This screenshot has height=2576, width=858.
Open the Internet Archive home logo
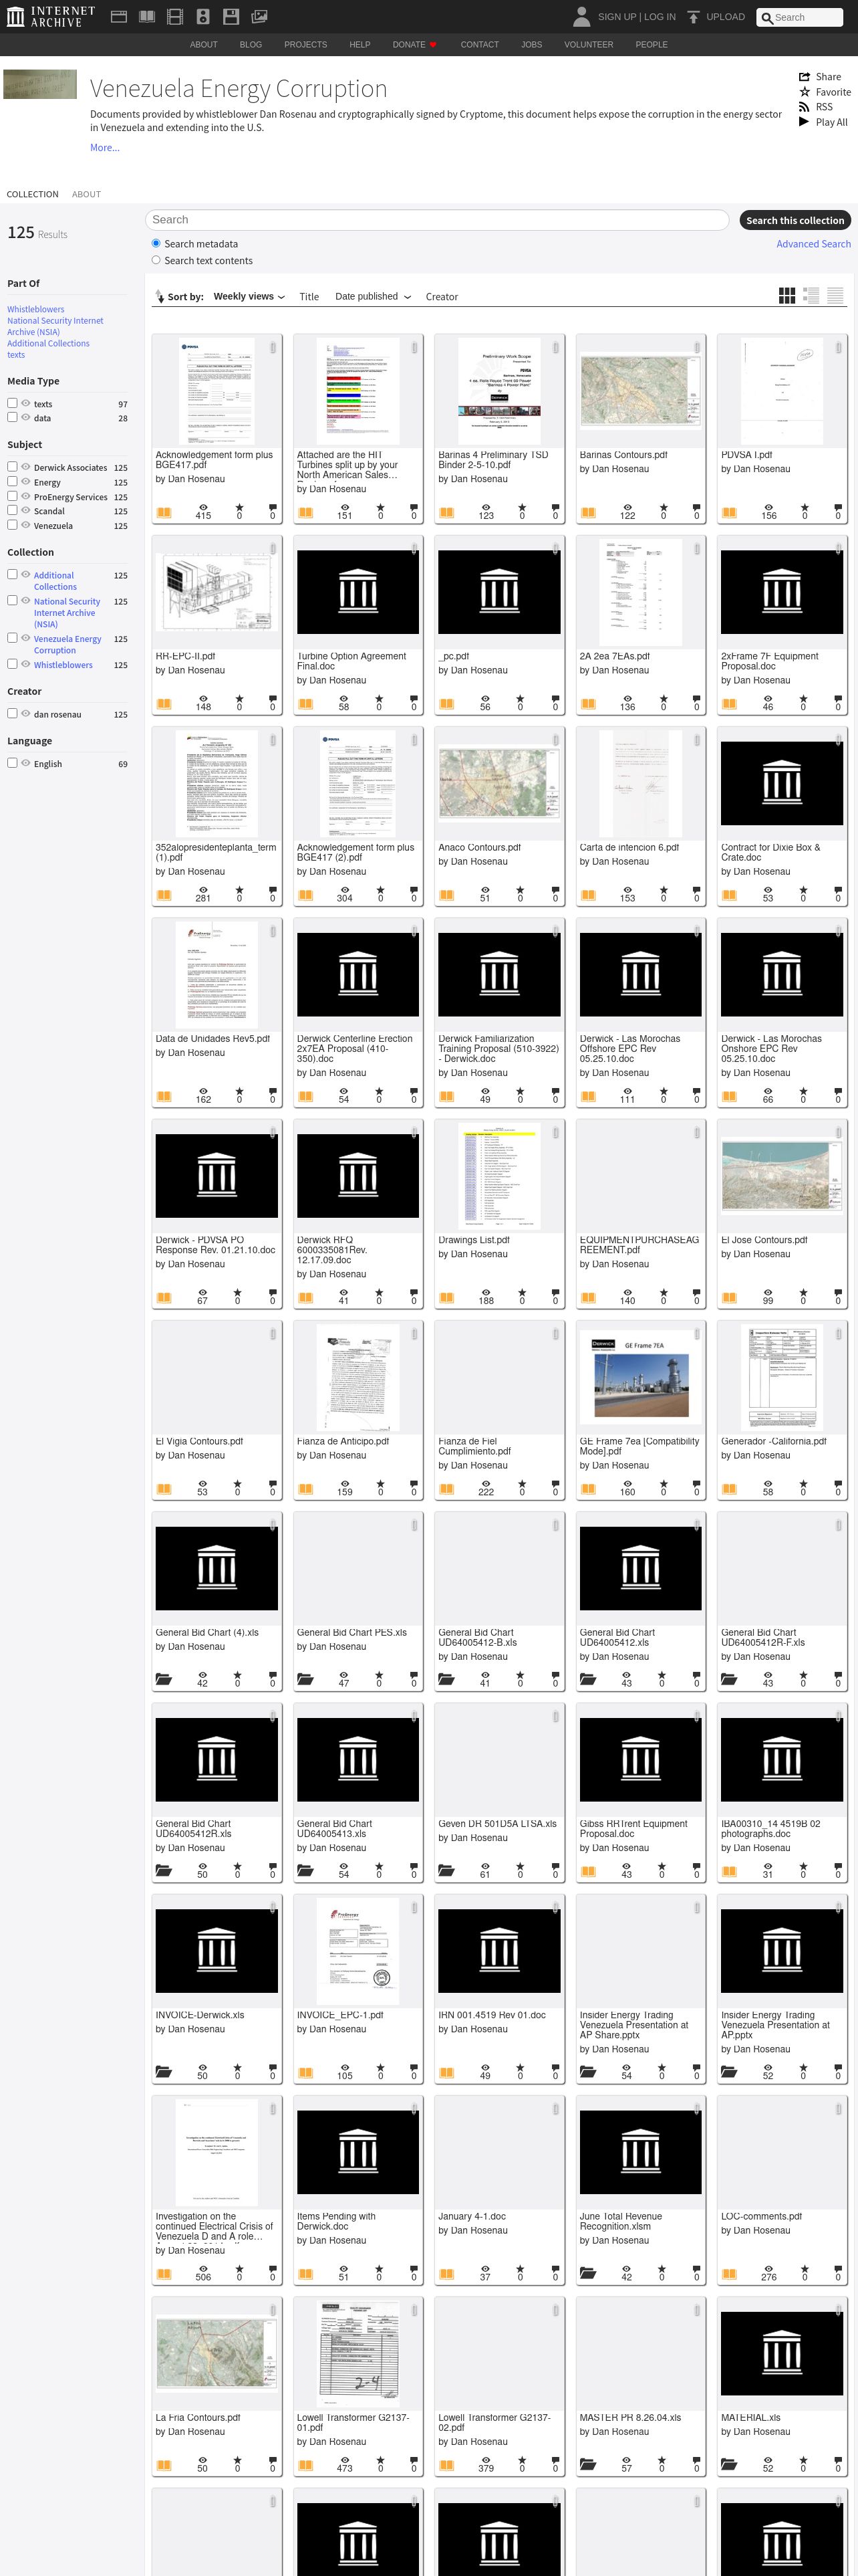pyautogui.click(x=51, y=16)
